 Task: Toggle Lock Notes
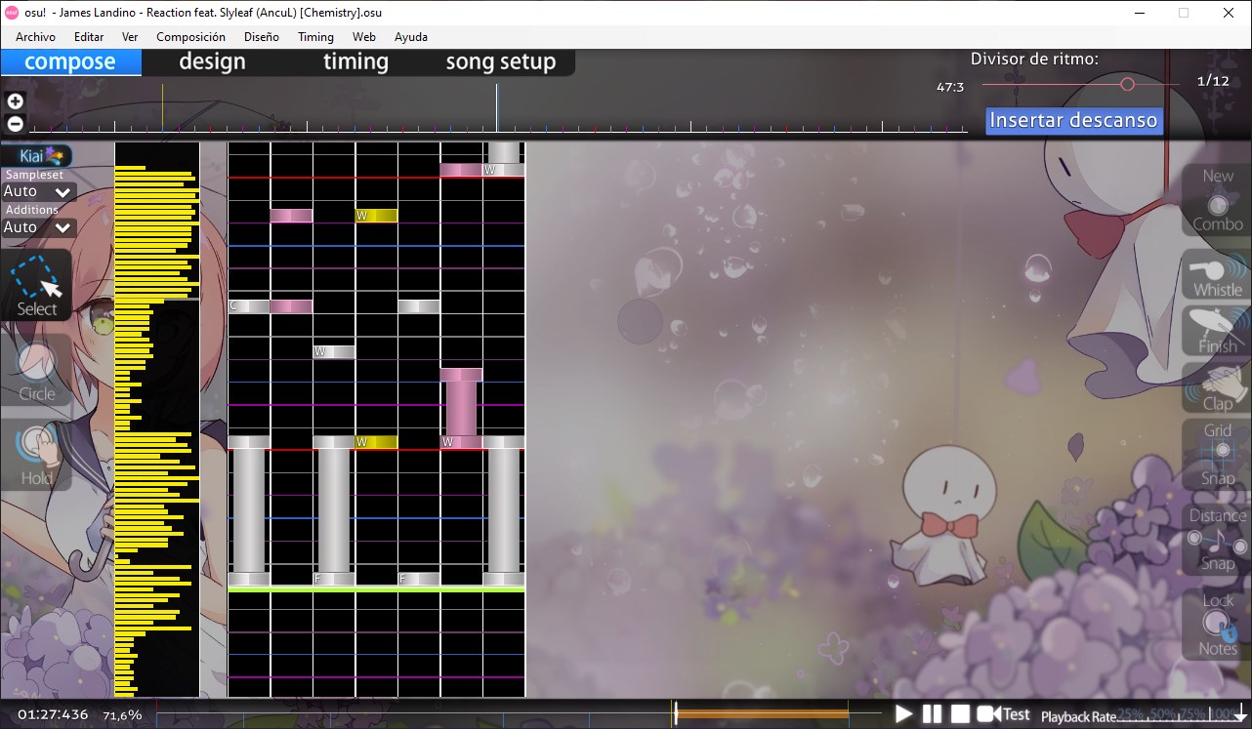coord(1217,625)
